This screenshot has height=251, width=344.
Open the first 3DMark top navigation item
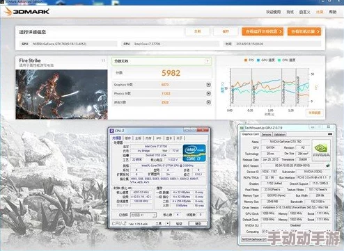[x=273, y=12]
